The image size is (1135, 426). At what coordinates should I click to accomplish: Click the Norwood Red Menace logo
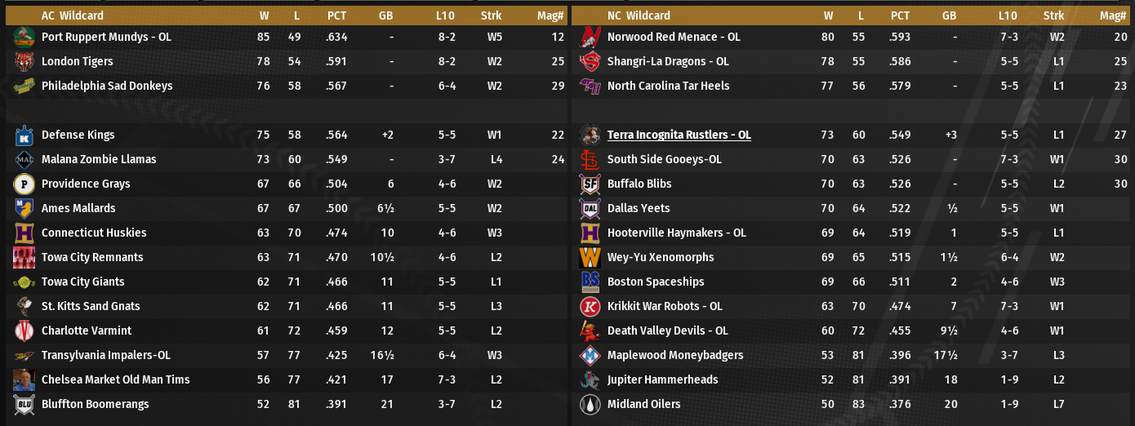590,37
